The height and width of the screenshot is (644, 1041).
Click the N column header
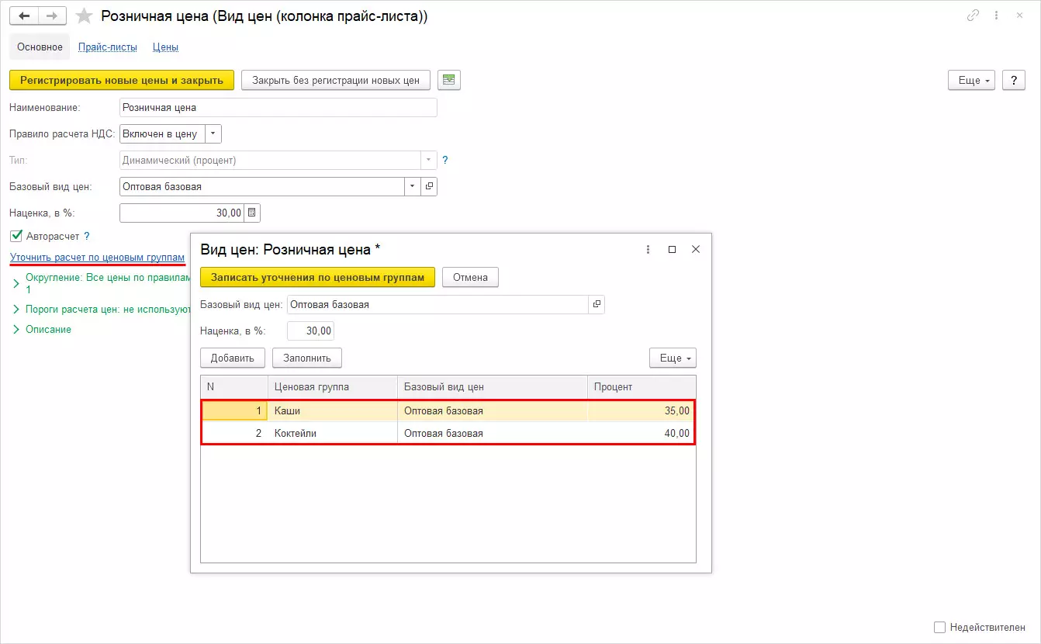[233, 386]
